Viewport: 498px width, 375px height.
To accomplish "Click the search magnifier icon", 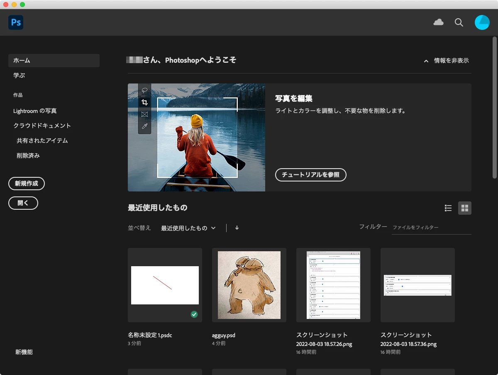I will [459, 22].
